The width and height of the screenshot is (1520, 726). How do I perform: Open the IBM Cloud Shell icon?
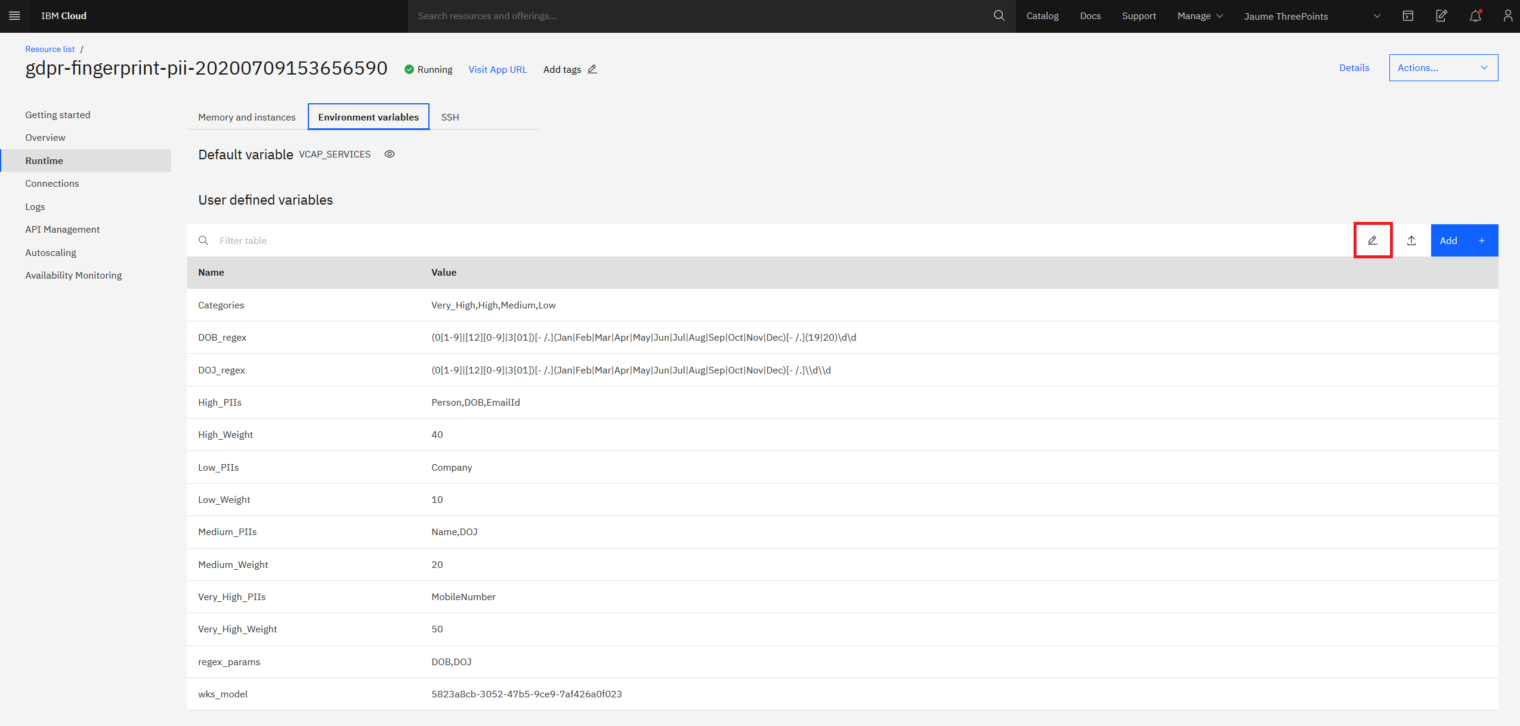(x=1408, y=16)
